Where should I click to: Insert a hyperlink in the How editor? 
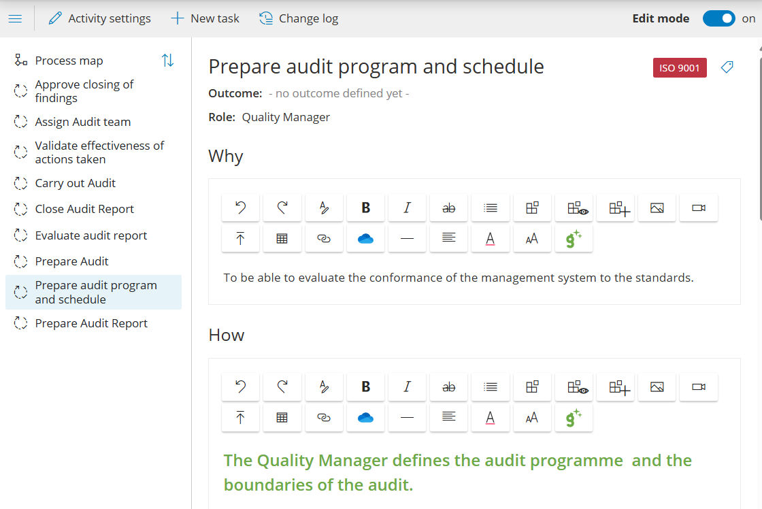[x=324, y=418]
